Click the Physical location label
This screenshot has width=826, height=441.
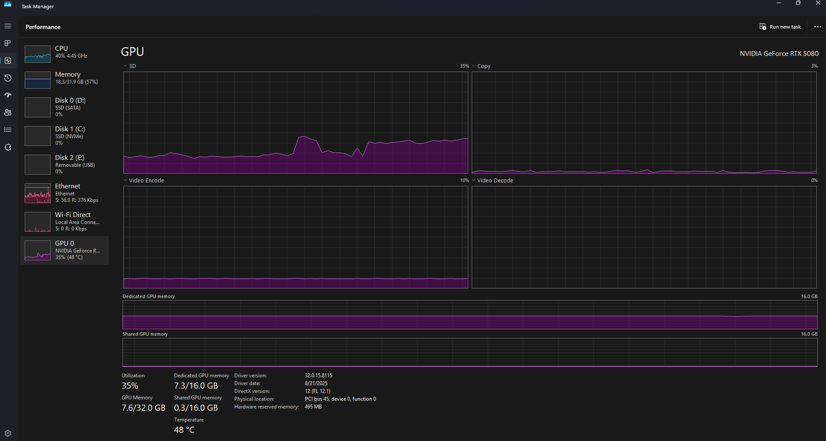click(x=254, y=399)
